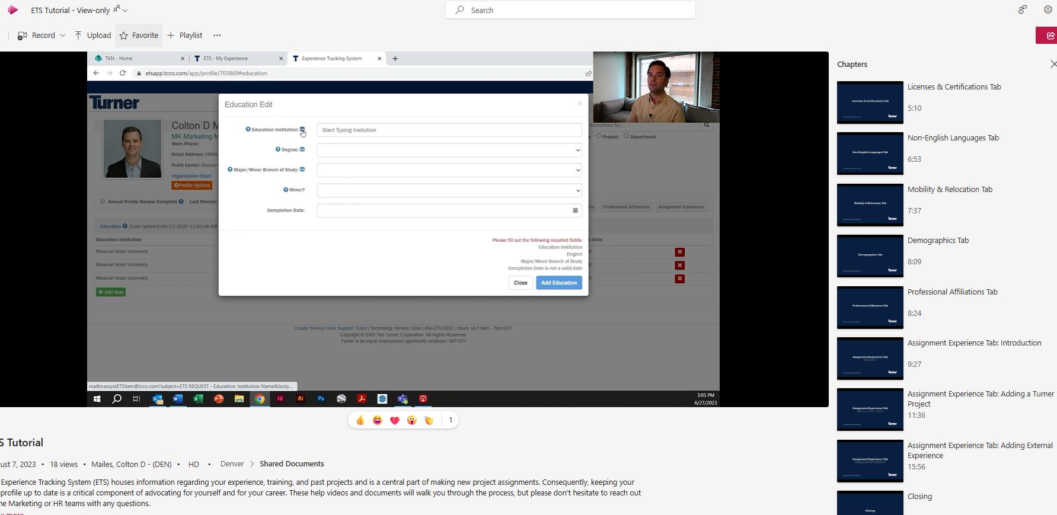Open the Shared Documents breadcrumb link
The height and width of the screenshot is (515, 1057).
[x=292, y=464]
